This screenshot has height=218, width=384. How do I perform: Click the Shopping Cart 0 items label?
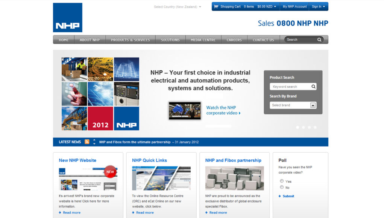237,7
